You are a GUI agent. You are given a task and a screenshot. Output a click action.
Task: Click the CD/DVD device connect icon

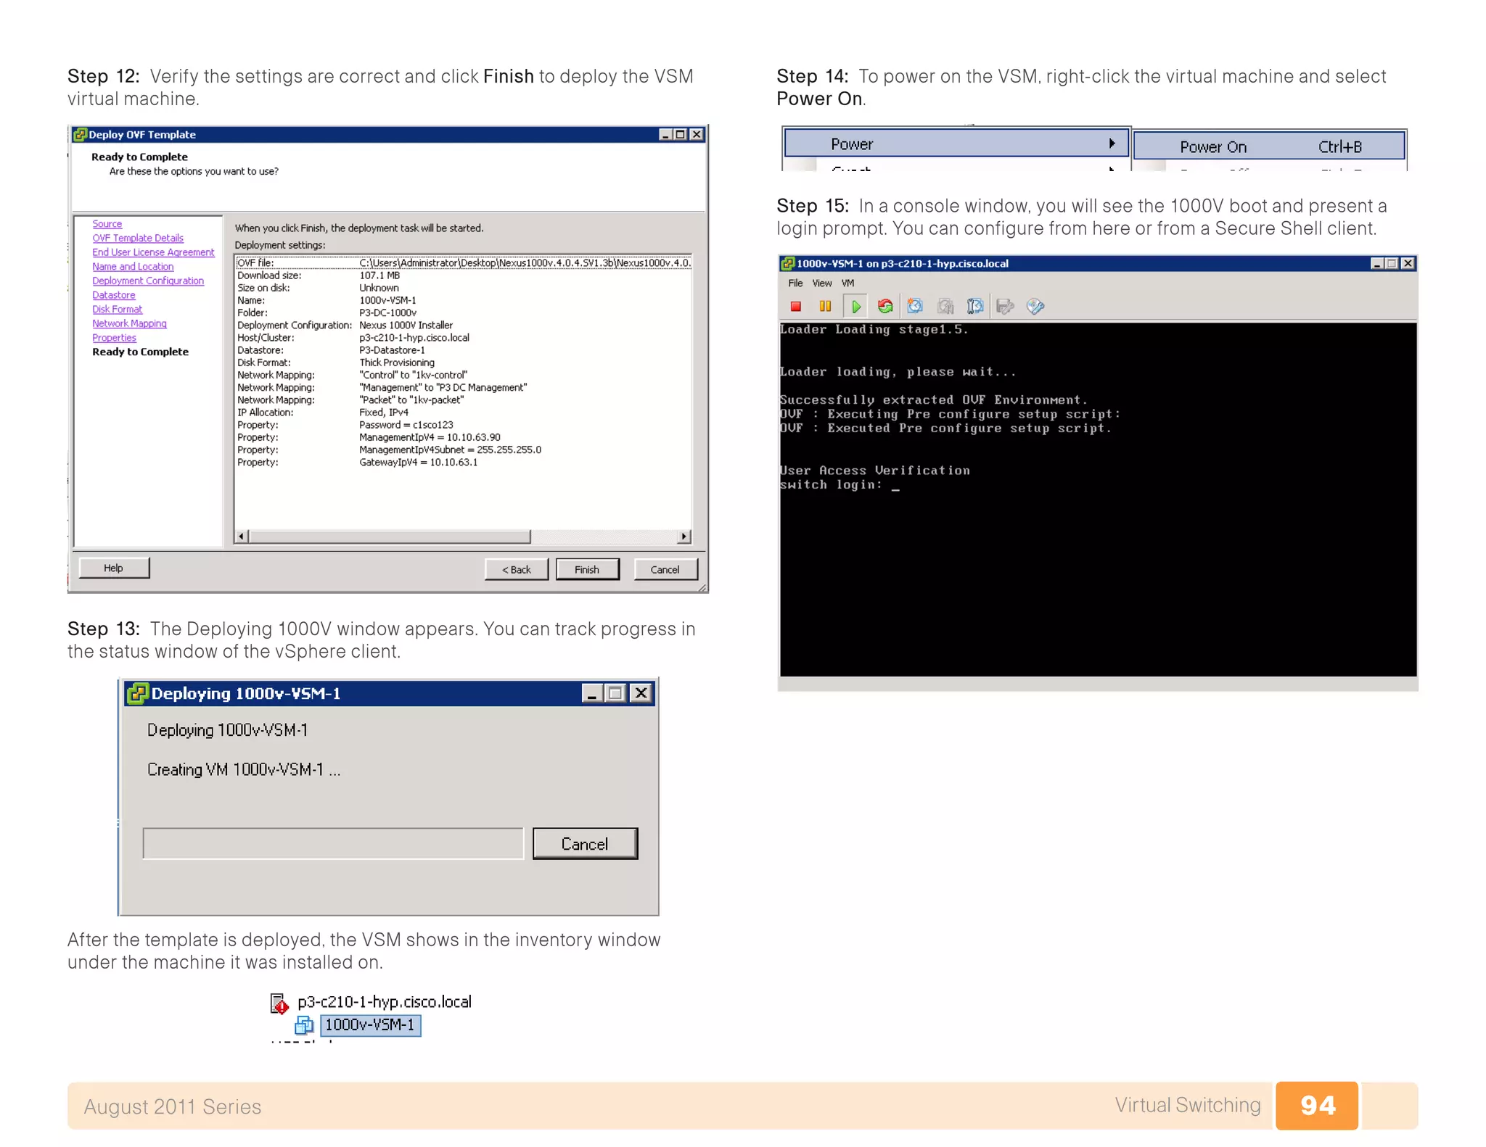pos(1035,307)
